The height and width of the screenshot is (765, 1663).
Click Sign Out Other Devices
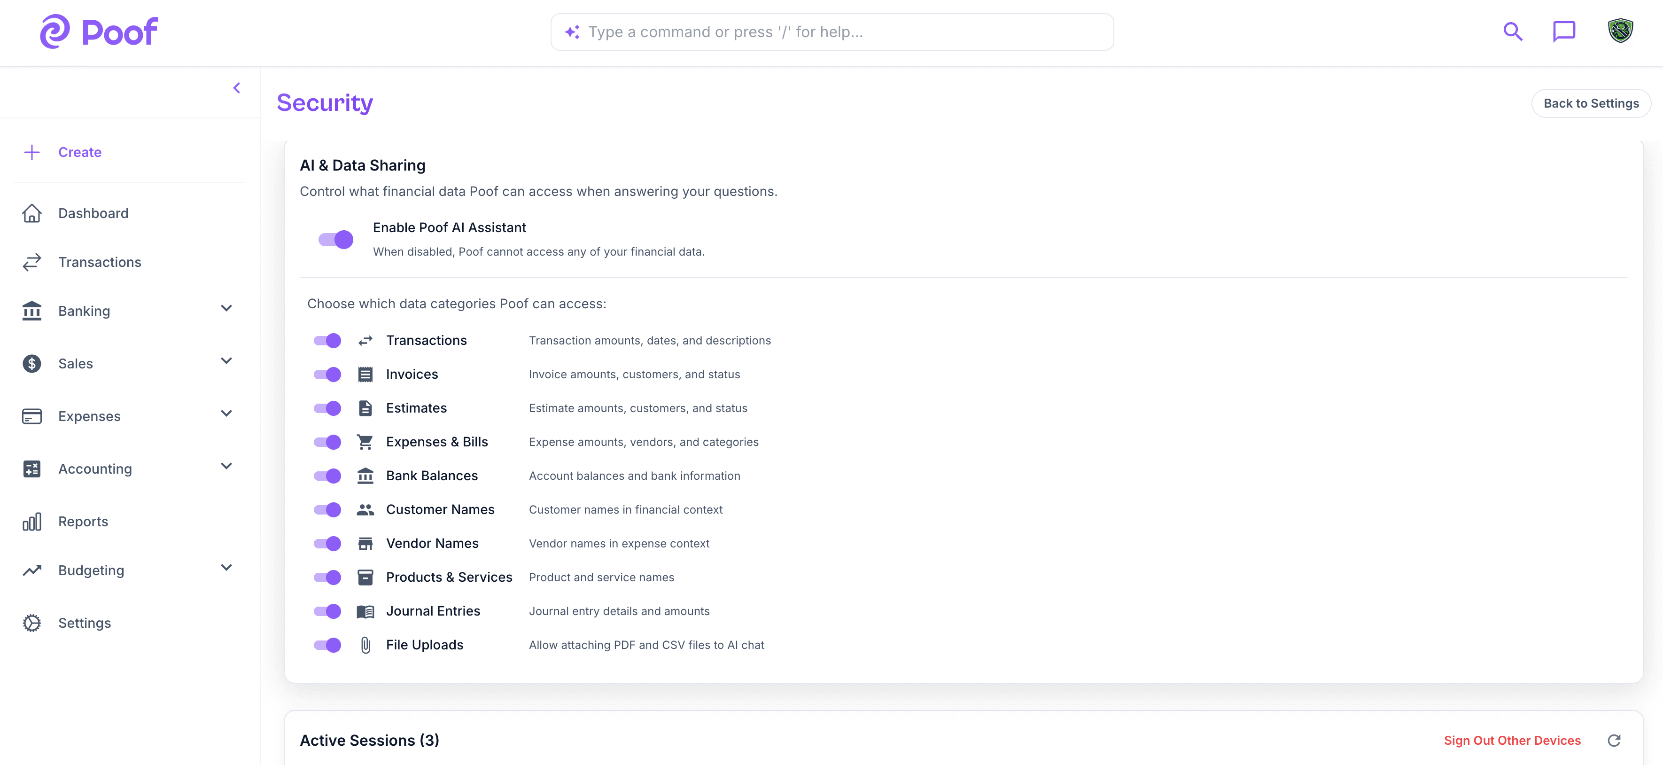coord(1513,741)
